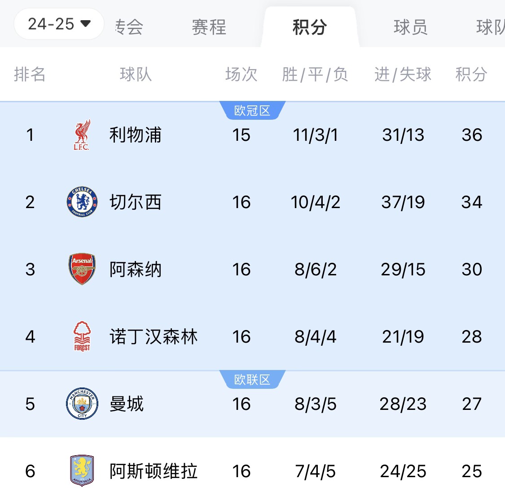Open team page for 切尔西
505x496 pixels.
point(135,202)
